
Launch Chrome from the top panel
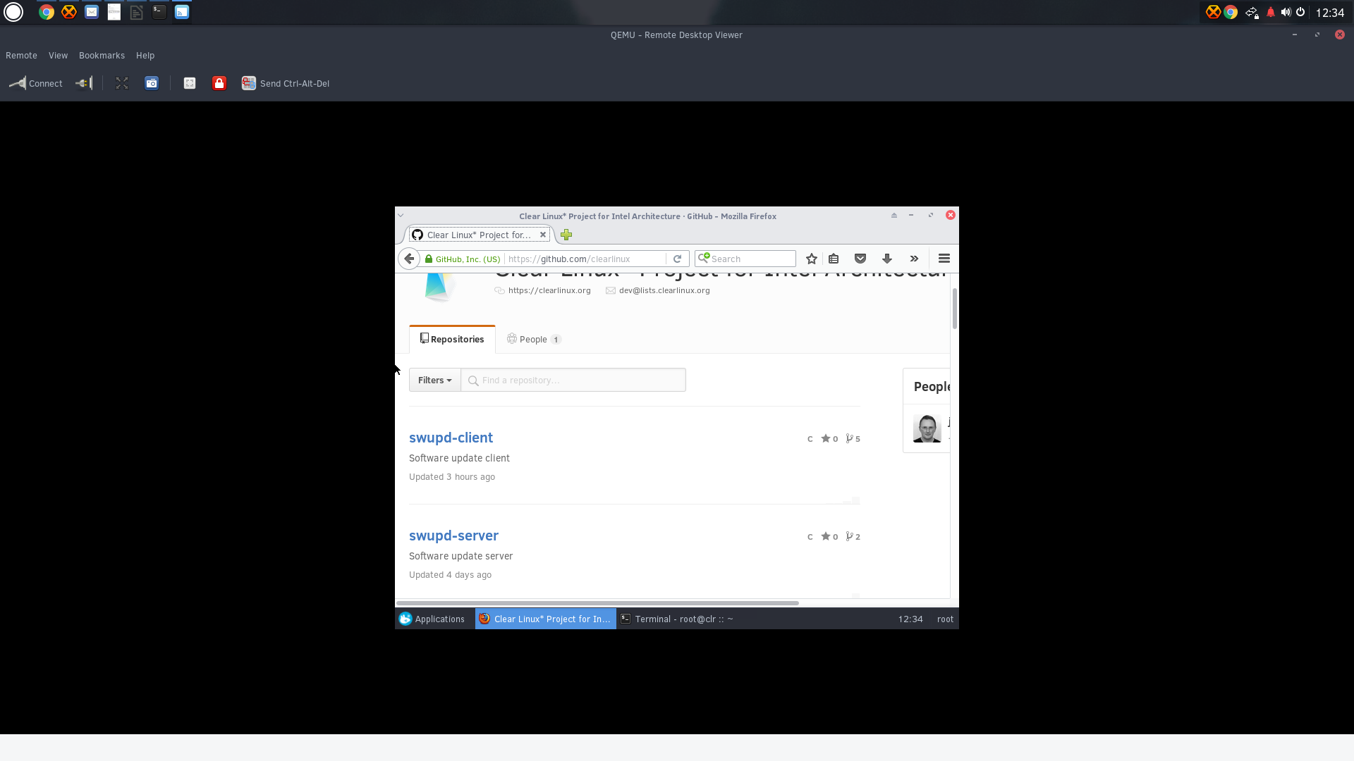[47, 12]
